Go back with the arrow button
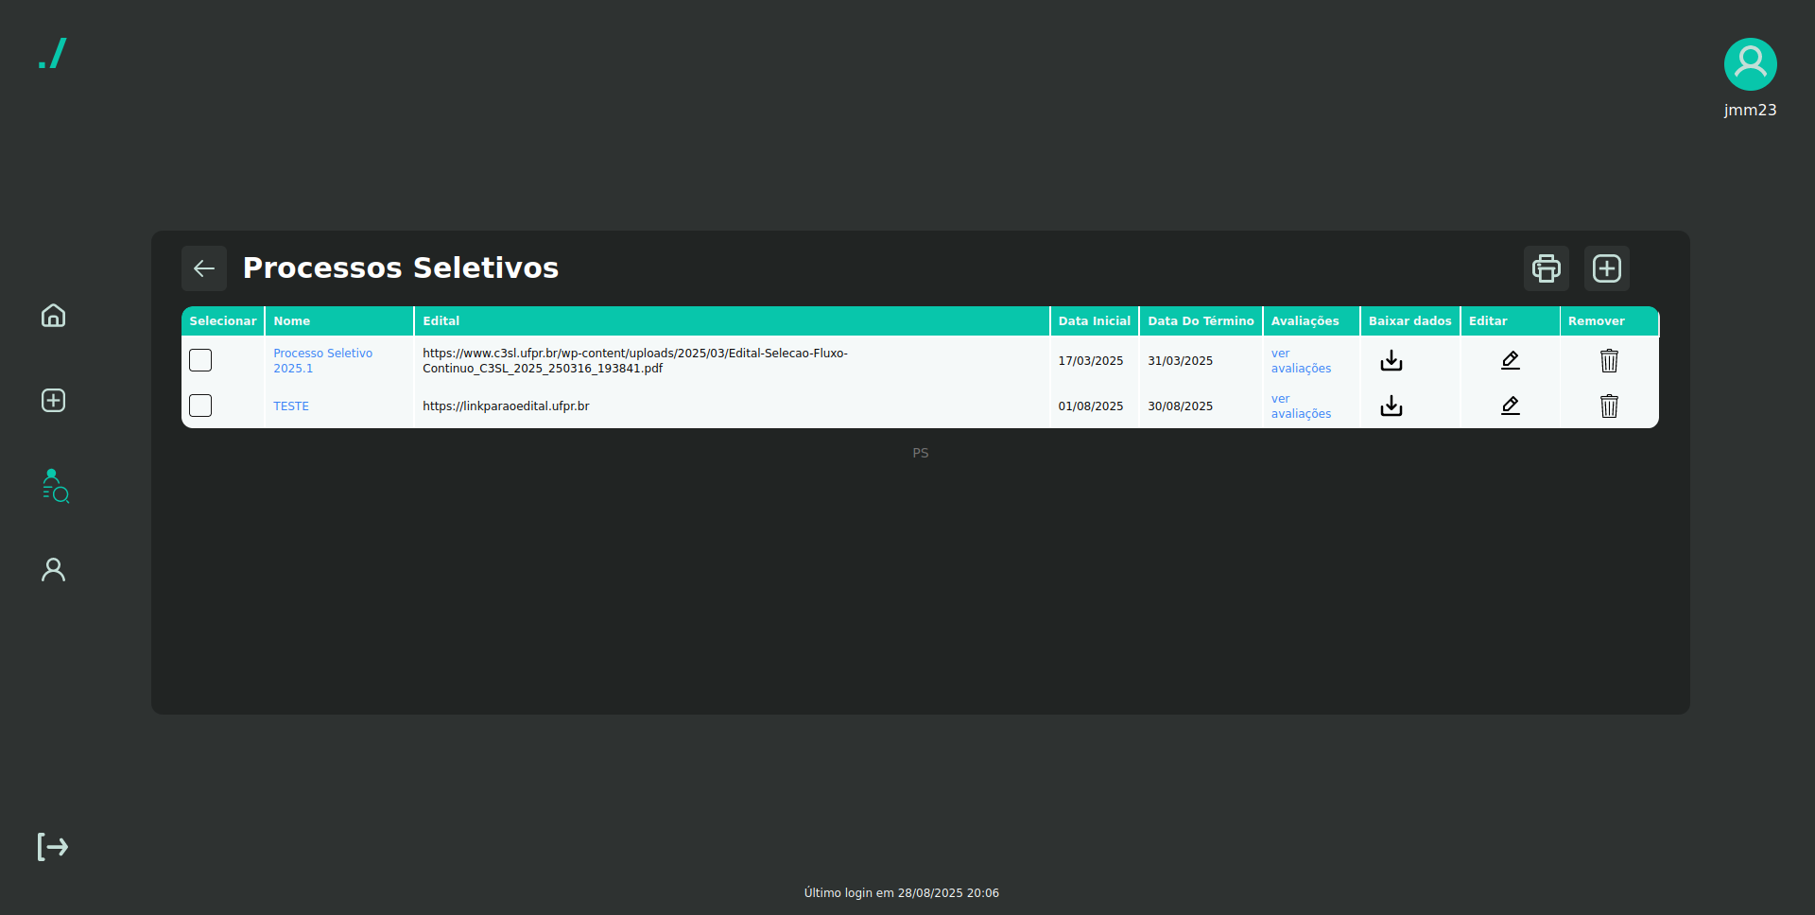This screenshot has height=915, width=1815. pyautogui.click(x=204, y=268)
